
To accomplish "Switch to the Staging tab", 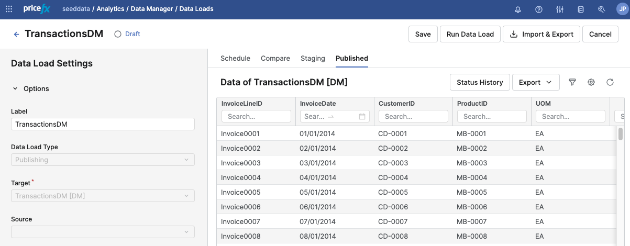I will pos(313,59).
